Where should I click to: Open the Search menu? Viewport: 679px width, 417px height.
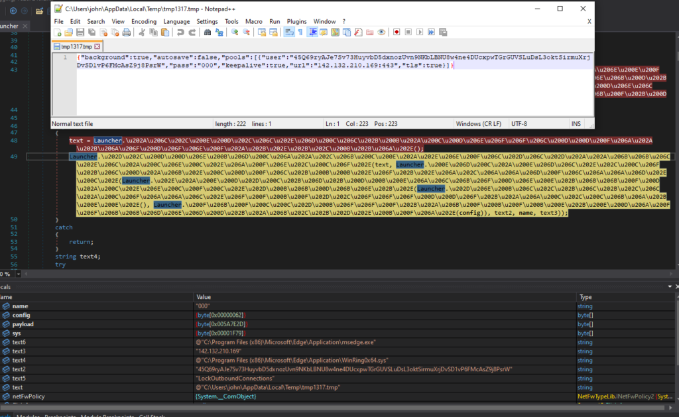pyautogui.click(x=95, y=22)
